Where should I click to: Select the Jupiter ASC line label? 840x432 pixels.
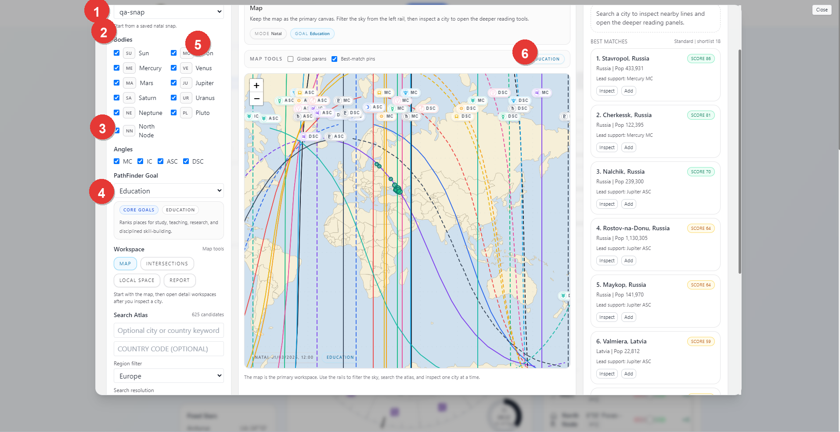(x=324, y=113)
